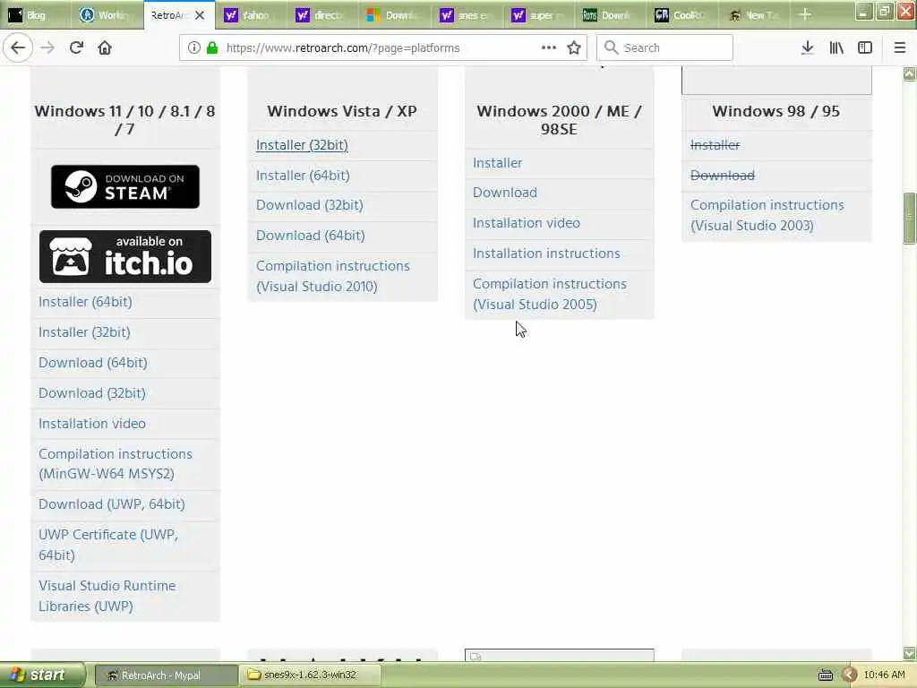Click UWP Certificate (UWP, 64bit) link
The image size is (917, 688).
click(108, 545)
